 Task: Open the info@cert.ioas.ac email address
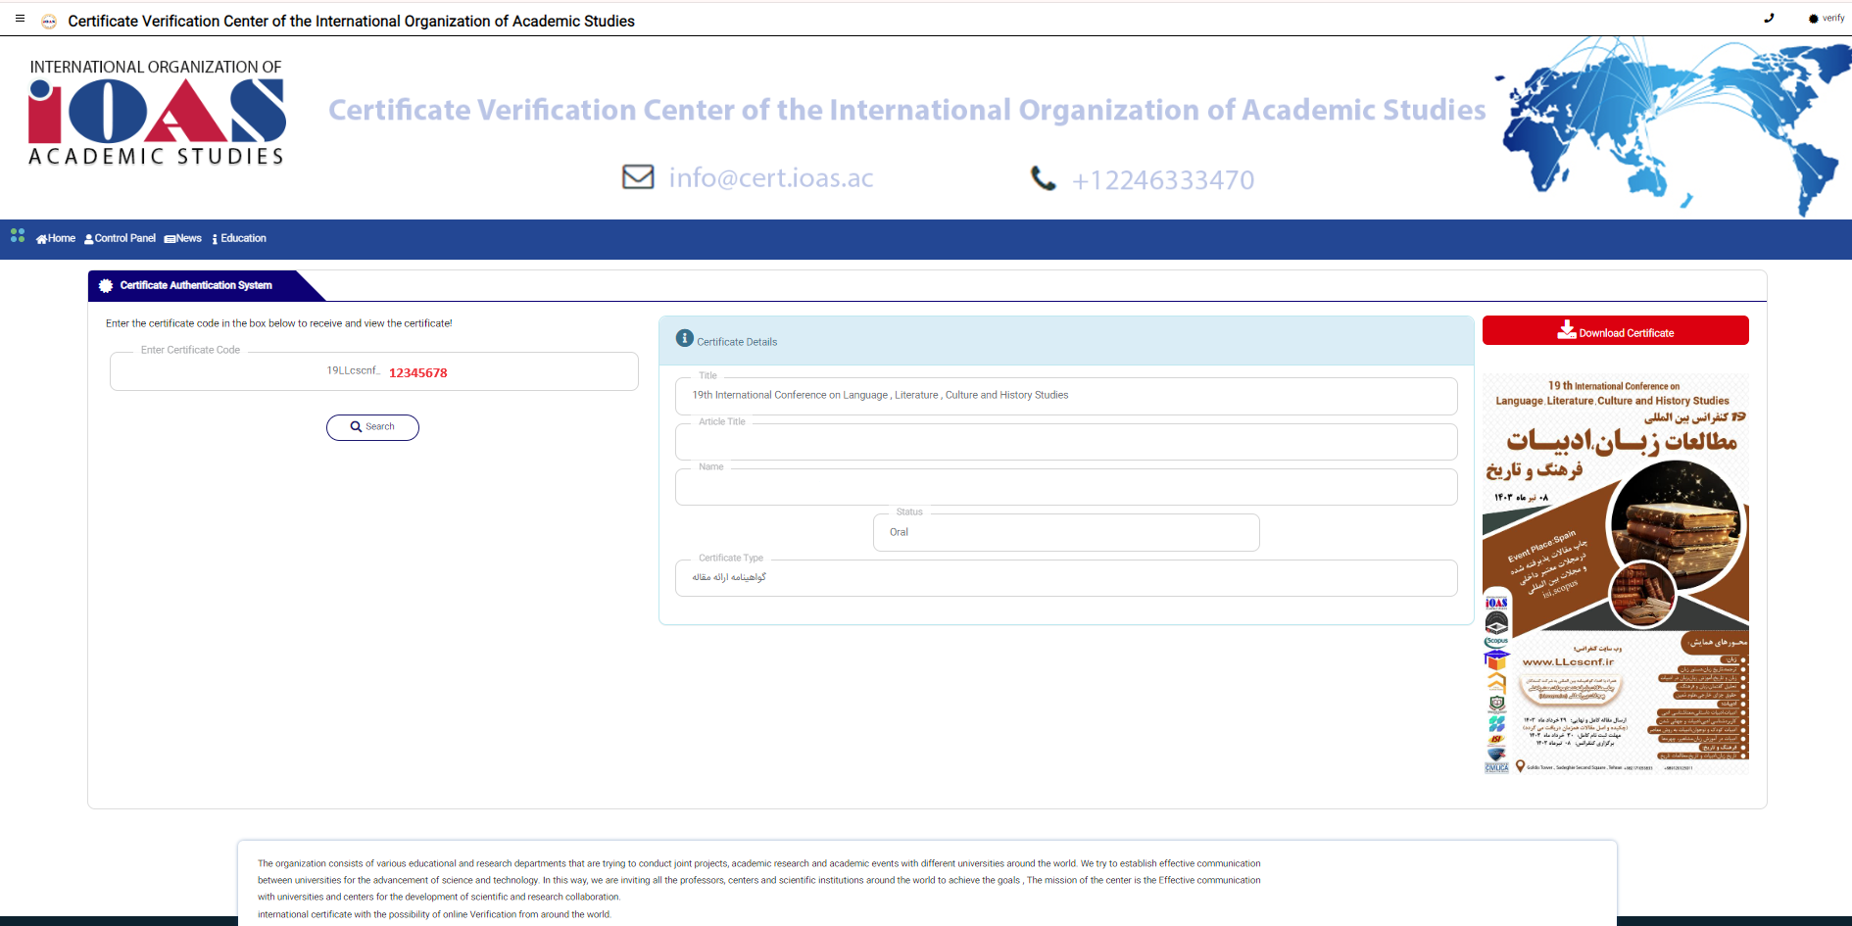771,177
